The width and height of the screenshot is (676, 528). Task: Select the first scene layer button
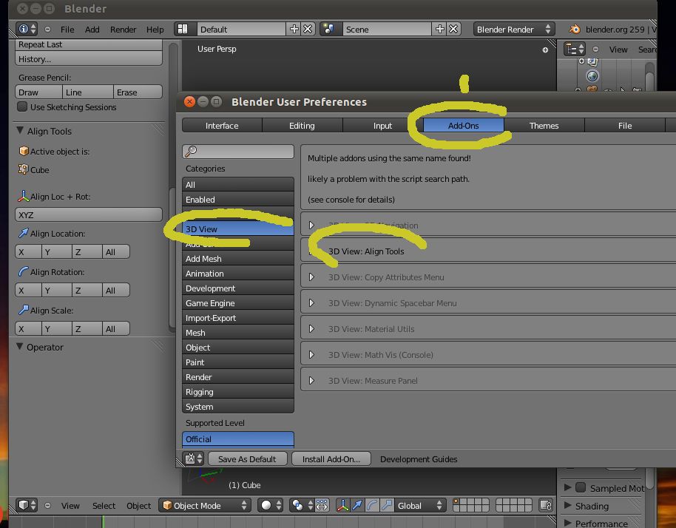[x=456, y=501]
